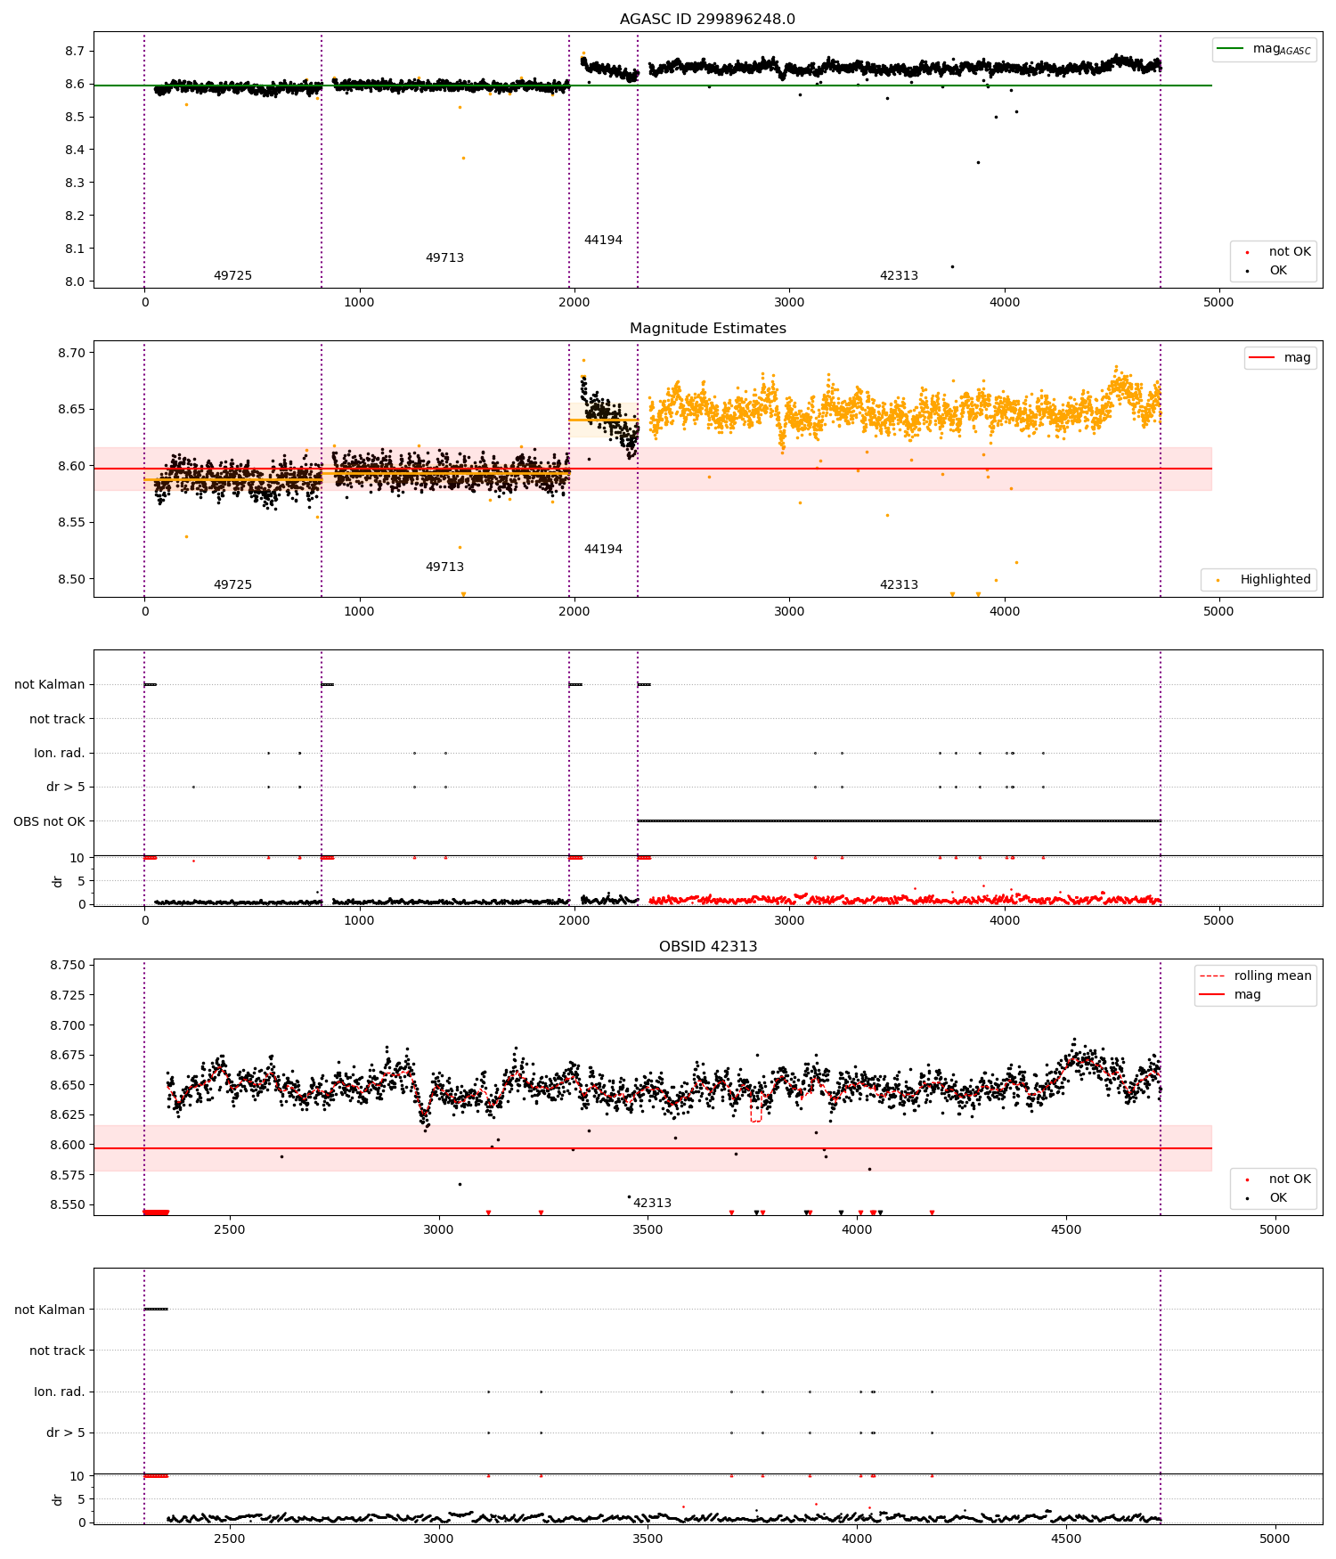
Task: Click 'dr > 5' label in the bottom panel
Action: tap(66, 1432)
